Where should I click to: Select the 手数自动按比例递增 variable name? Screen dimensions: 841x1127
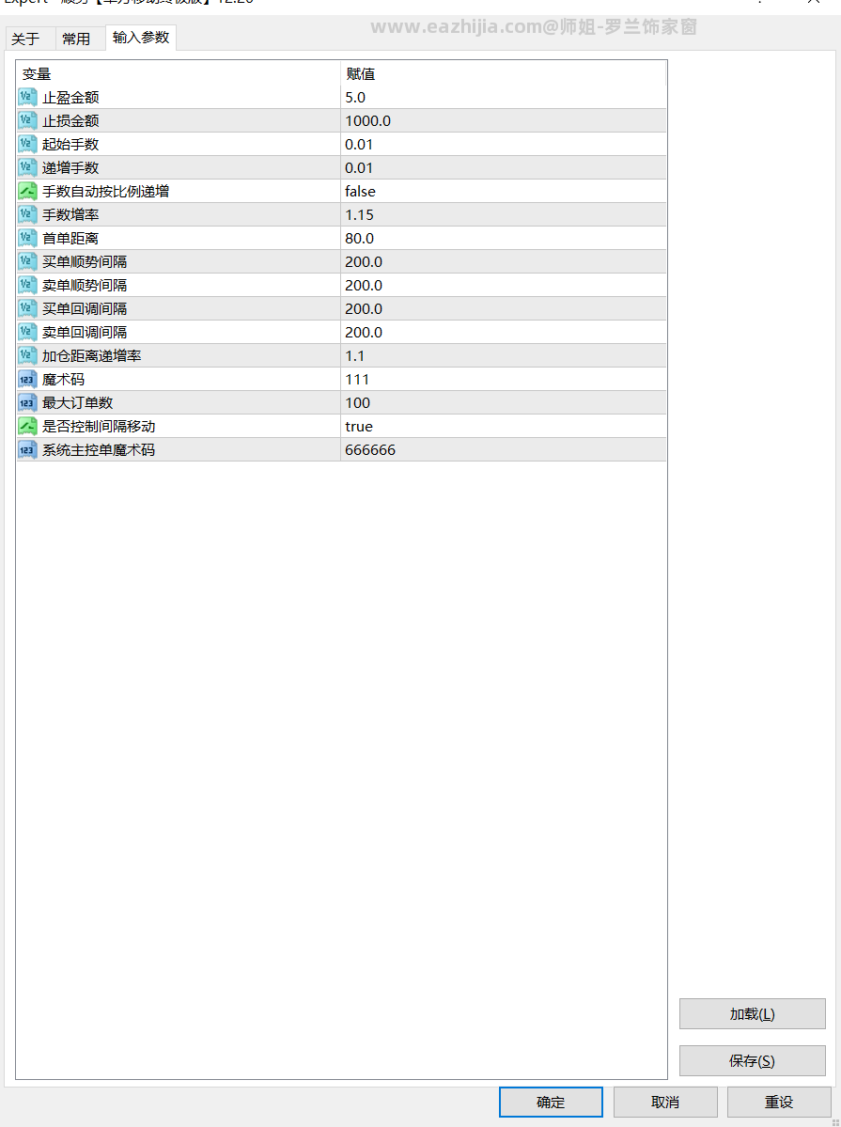click(x=105, y=191)
